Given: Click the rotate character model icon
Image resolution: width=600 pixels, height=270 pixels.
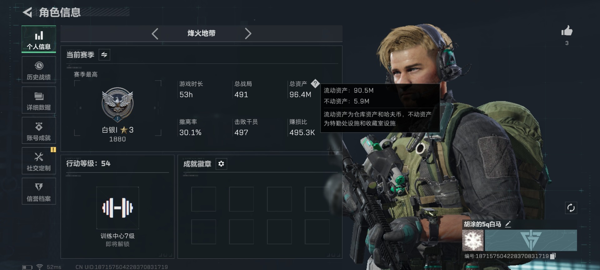Looking at the screenshot, I should click(x=571, y=208).
